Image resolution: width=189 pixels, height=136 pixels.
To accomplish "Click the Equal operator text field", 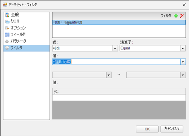I will coord(150,48).
